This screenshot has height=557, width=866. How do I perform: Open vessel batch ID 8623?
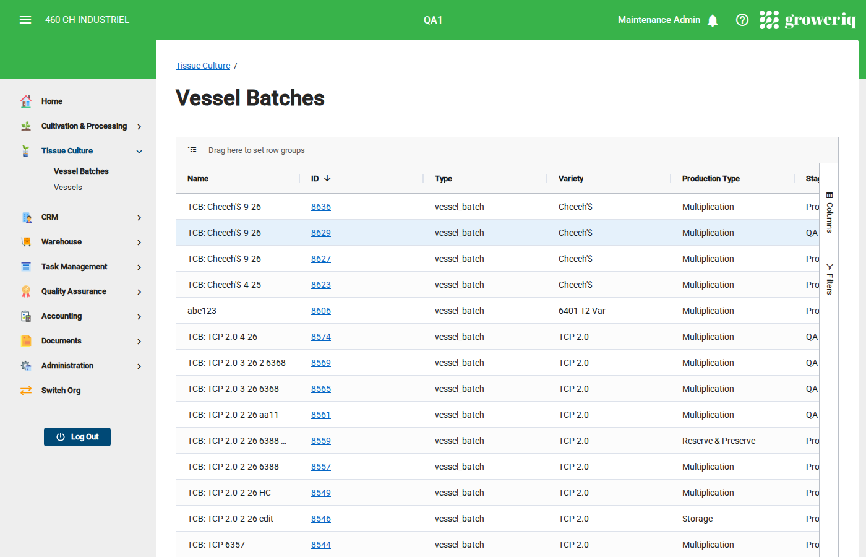pyautogui.click(x=321, y=285)
